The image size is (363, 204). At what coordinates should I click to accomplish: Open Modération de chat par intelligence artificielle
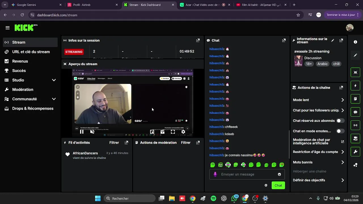click(318, 141)
